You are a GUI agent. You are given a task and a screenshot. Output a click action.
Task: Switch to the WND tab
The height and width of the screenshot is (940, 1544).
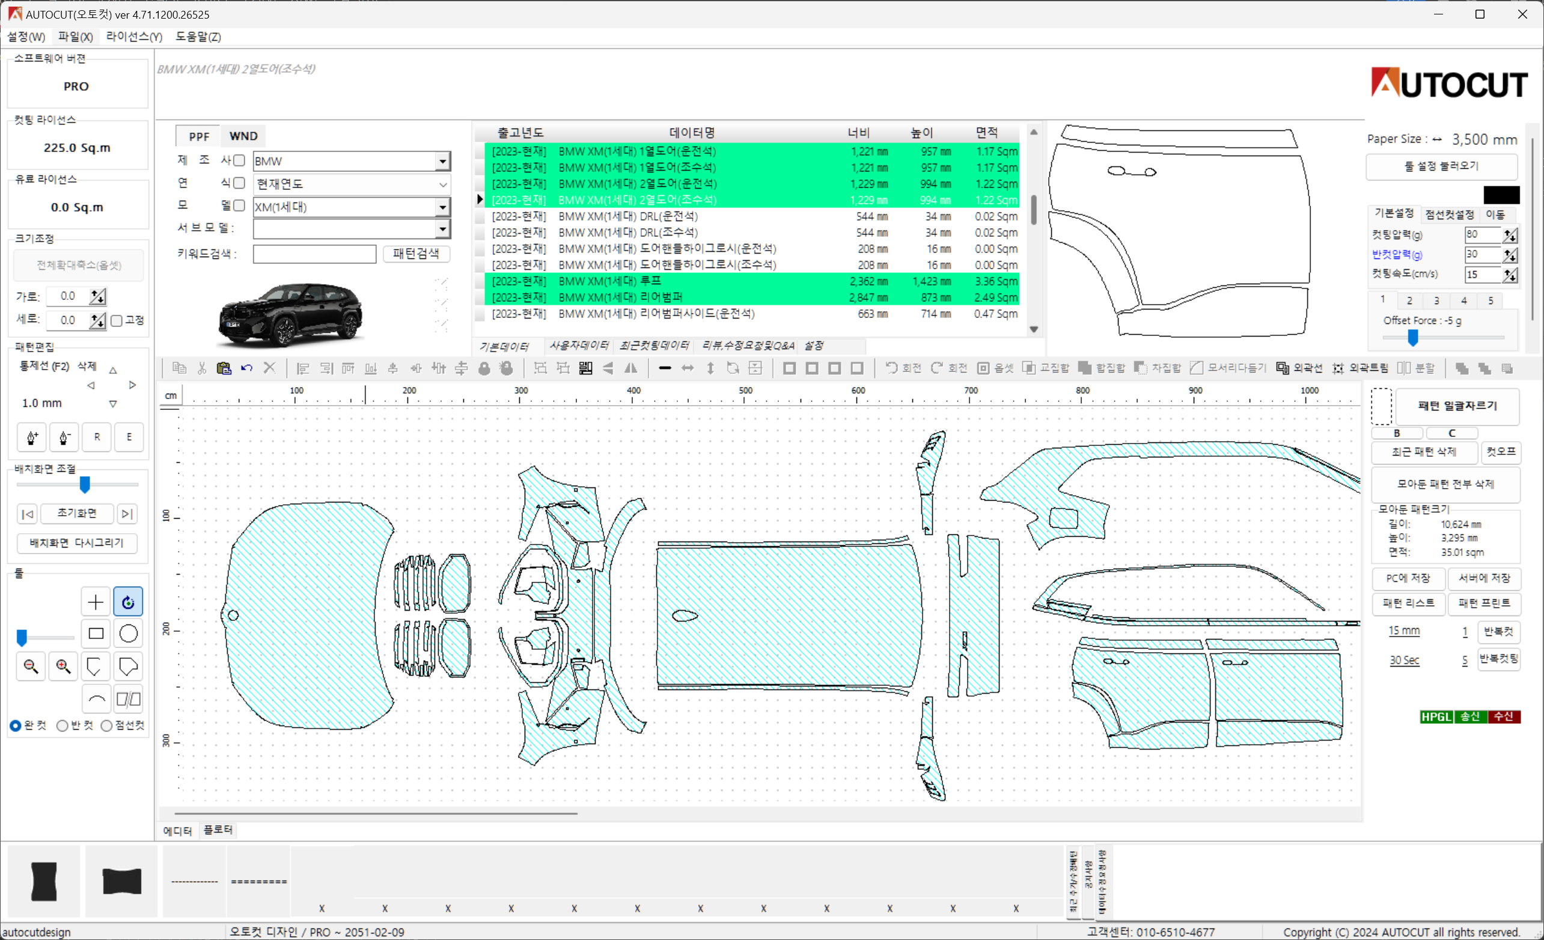243,136
